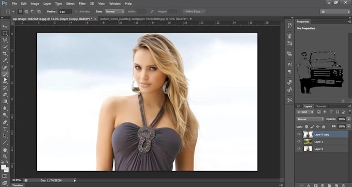Open the layer blend mode dropdown
352x187 pixels.
(310, 119)
